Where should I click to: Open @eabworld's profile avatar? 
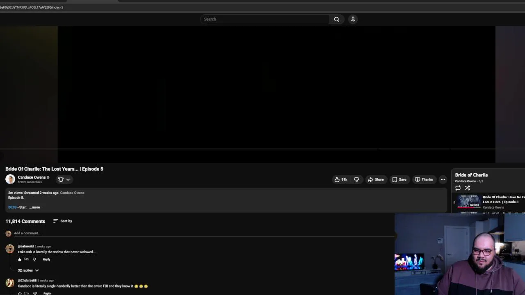10,249
